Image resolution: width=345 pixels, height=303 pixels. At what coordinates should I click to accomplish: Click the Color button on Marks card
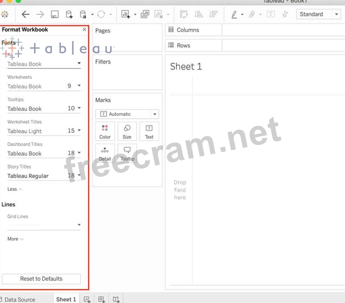pyautogui.click(x=105, y=132)
